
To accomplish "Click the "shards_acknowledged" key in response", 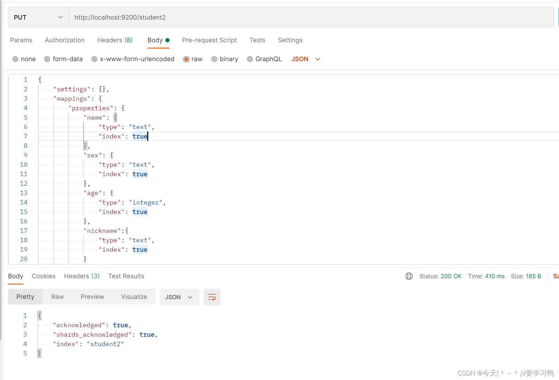I will click(x=92, y=335).
